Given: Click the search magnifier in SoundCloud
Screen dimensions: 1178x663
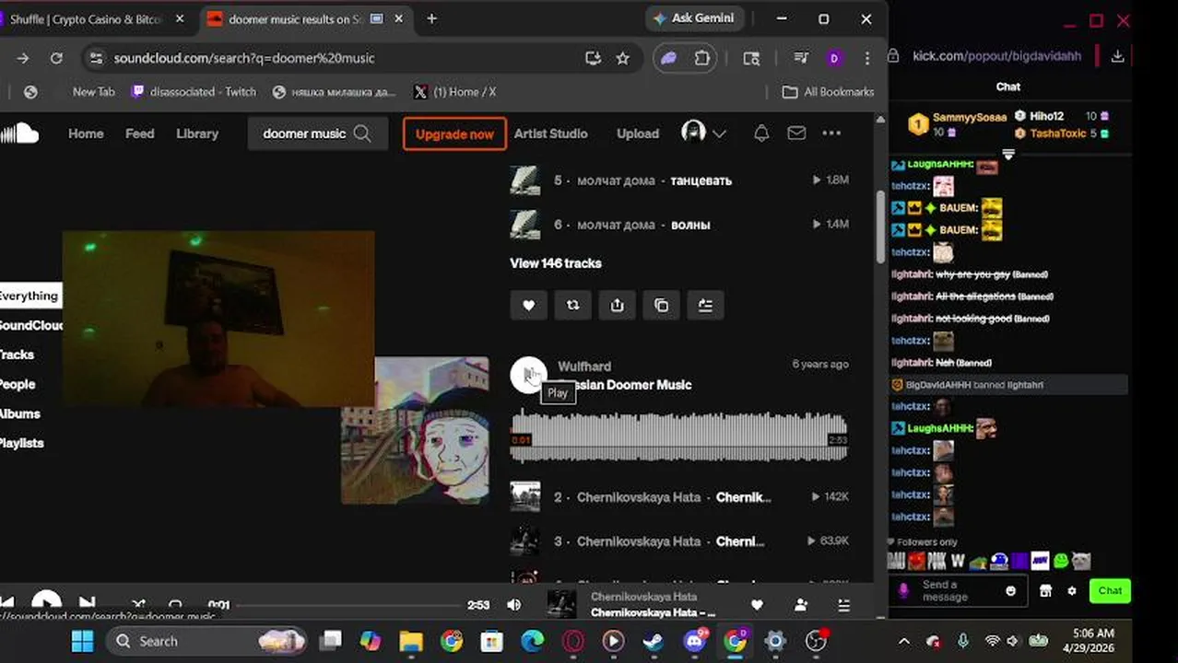Looking at the screenshot, I should pyautogui.click(x=362, y=134).
